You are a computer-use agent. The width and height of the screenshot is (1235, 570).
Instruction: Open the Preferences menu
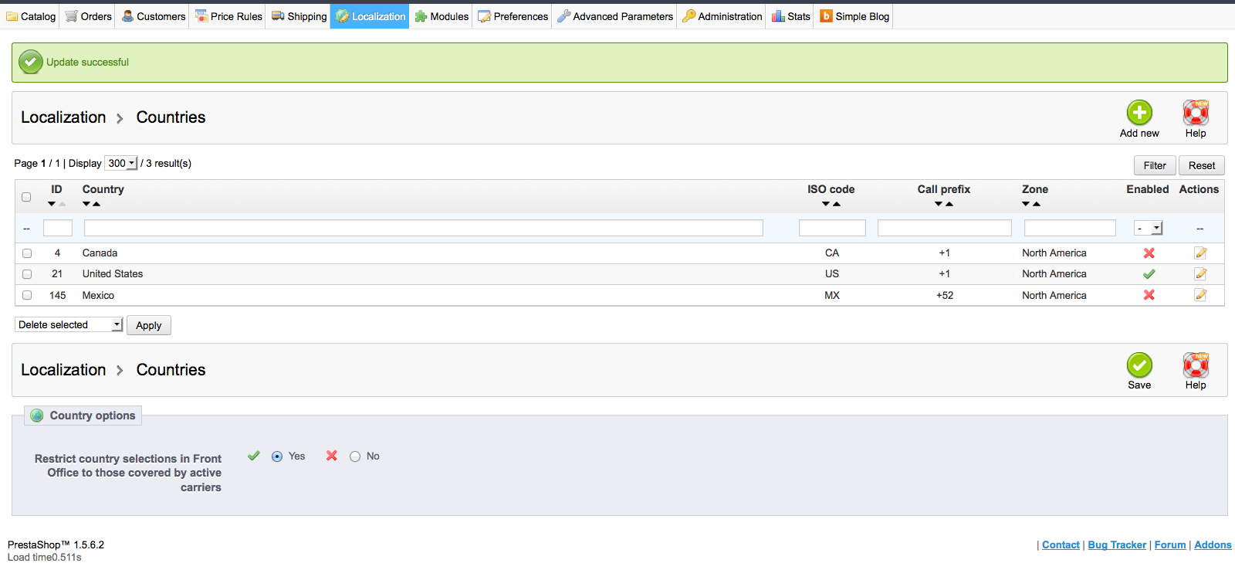coord(513,16)
